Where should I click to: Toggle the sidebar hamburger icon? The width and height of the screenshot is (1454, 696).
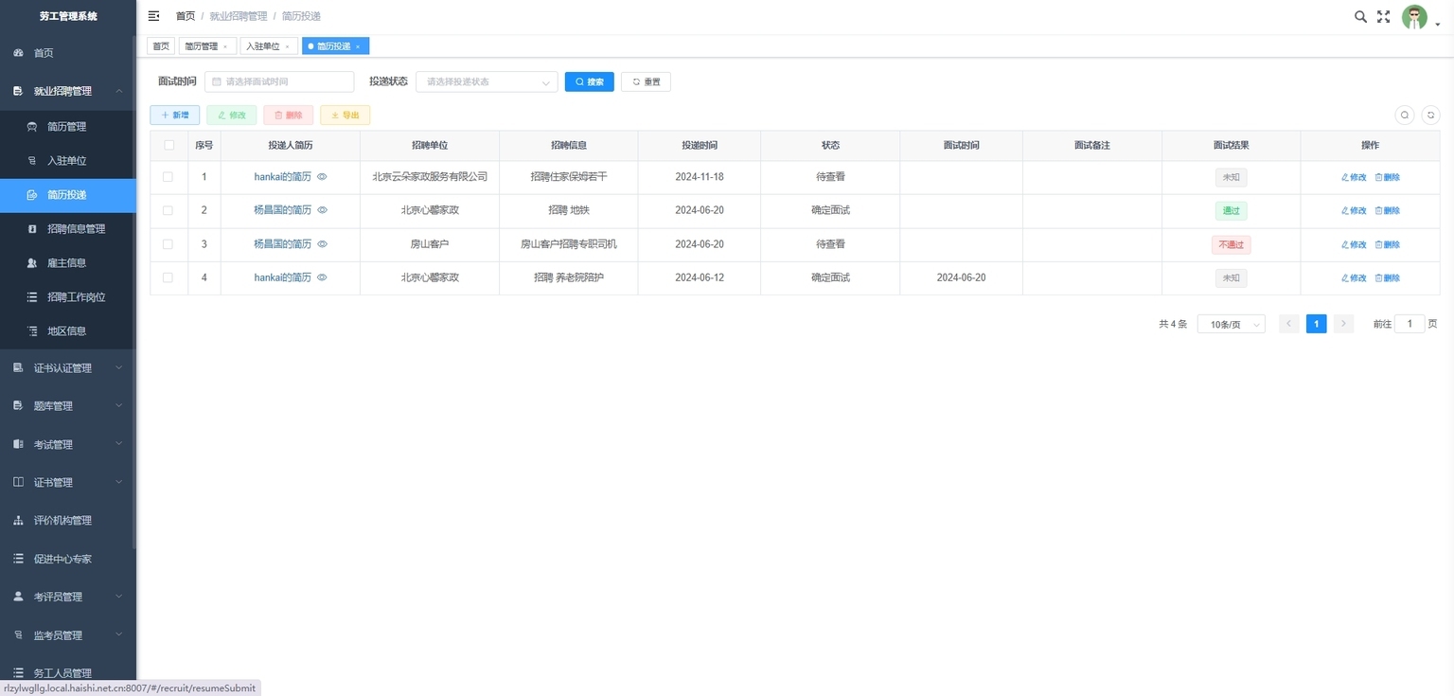[x=154, y=16]
